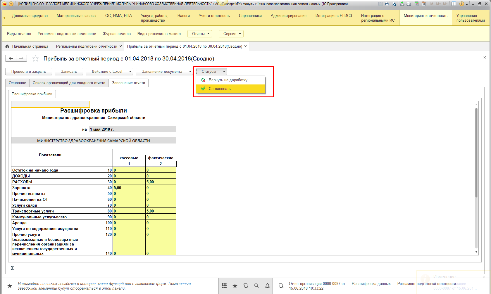
Task: Click the yellow info icon in title bar
Action: (x=462, y=4)
